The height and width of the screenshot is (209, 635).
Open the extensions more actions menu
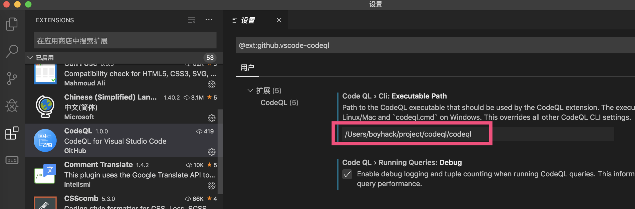click(209, 20)
